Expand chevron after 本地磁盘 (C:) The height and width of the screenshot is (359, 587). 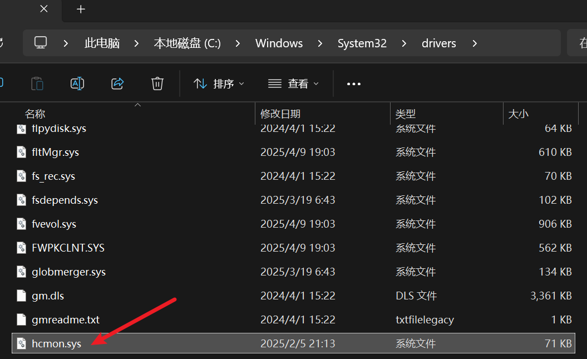238,43
